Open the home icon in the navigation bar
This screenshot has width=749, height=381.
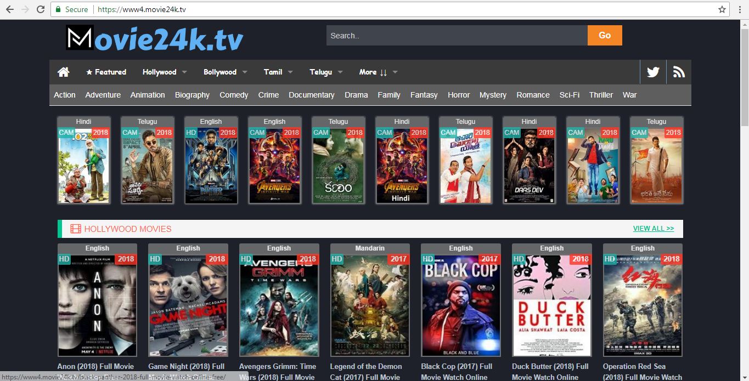[64, 72]
